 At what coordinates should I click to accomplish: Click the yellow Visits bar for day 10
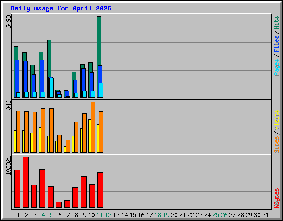90,136
